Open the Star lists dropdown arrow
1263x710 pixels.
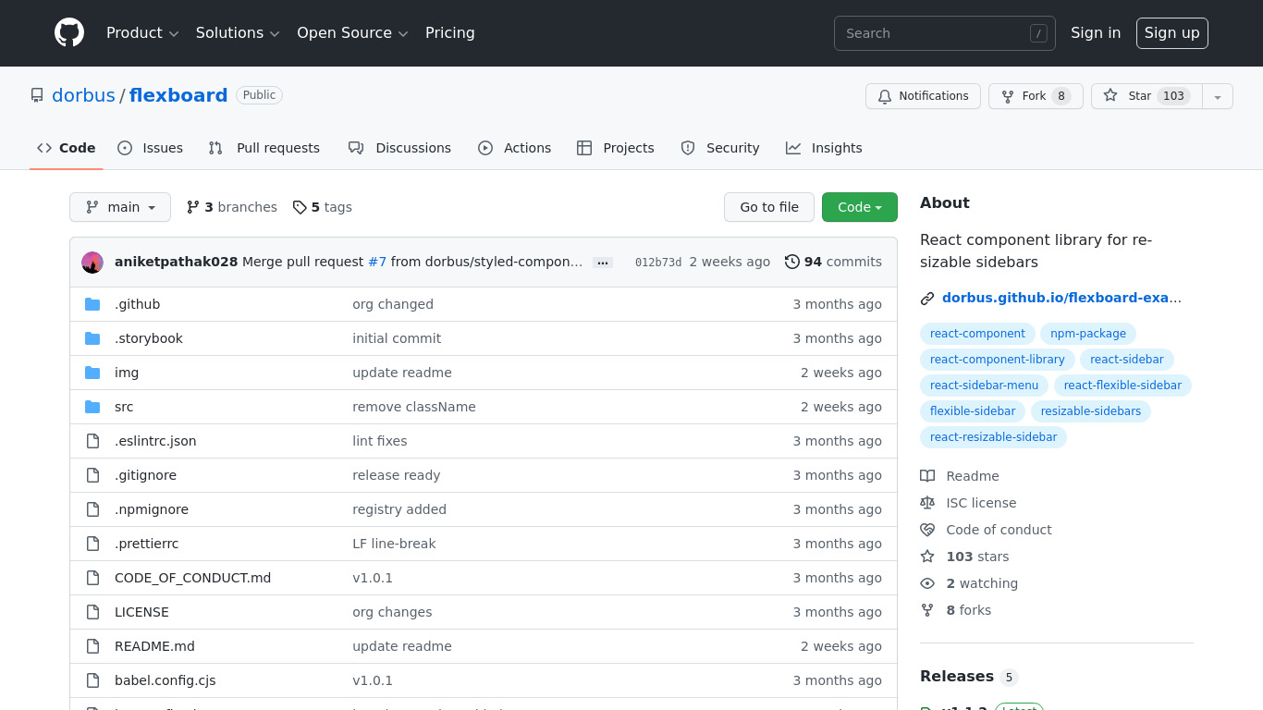point(1218,96)
